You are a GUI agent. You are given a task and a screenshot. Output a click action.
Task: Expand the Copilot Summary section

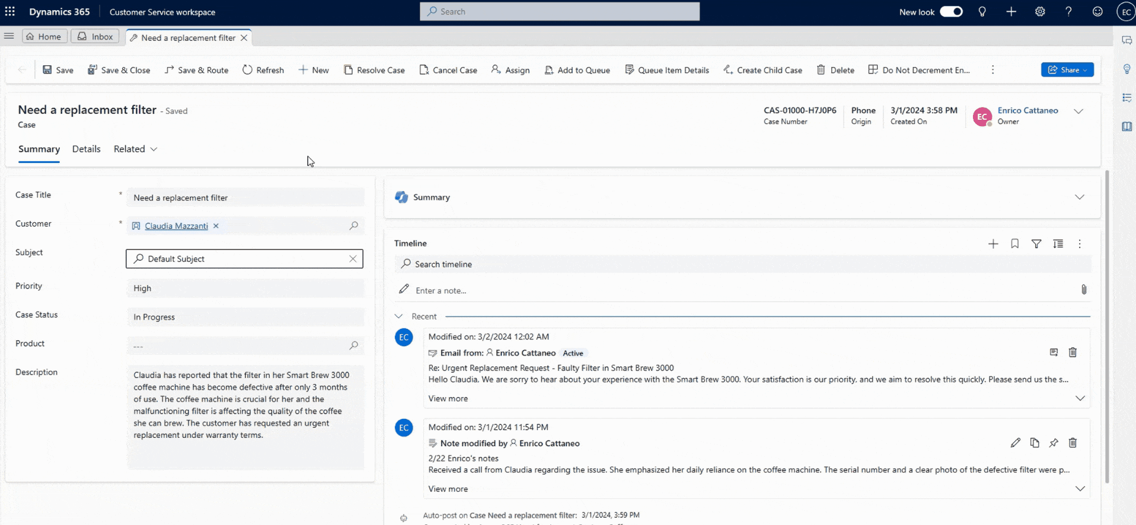[1079, 197]
